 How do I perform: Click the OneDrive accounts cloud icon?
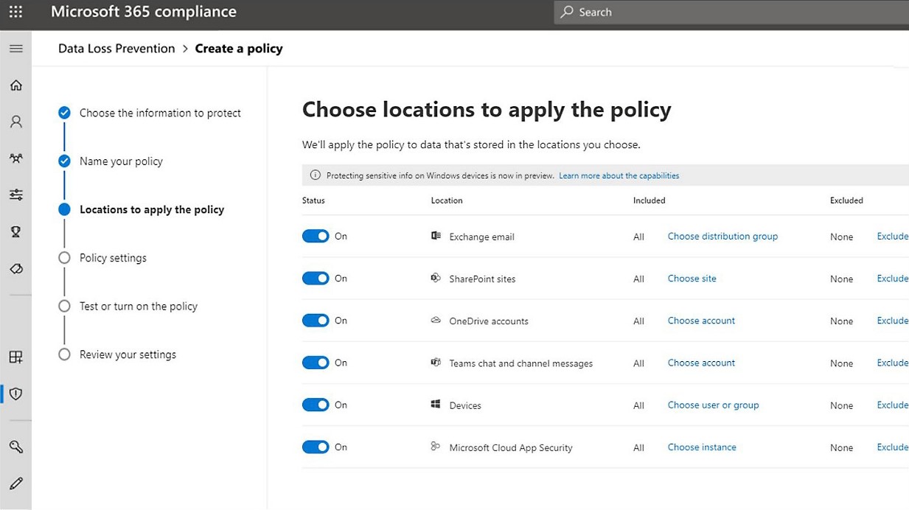(436, 320)
